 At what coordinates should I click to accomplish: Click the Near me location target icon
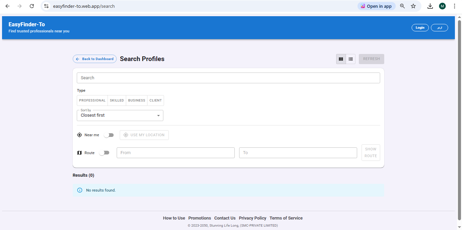click(x=79, y=135)
